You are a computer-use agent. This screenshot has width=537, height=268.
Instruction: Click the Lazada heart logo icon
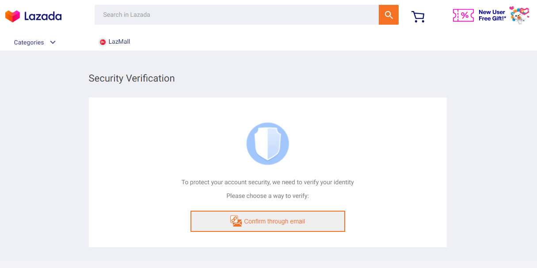[13, 16]
